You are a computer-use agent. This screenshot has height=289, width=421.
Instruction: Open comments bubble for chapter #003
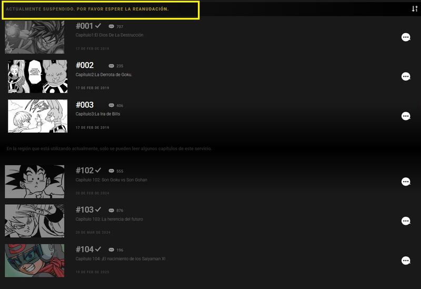[x=406, y=116]
